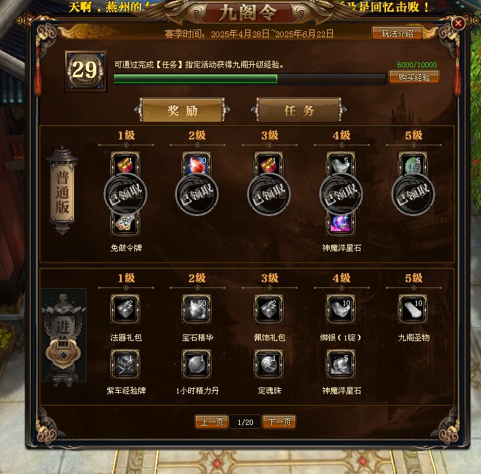Click the 定魂珠 item icon
This screenshot has width=481, height=474.
pos(269,364)
